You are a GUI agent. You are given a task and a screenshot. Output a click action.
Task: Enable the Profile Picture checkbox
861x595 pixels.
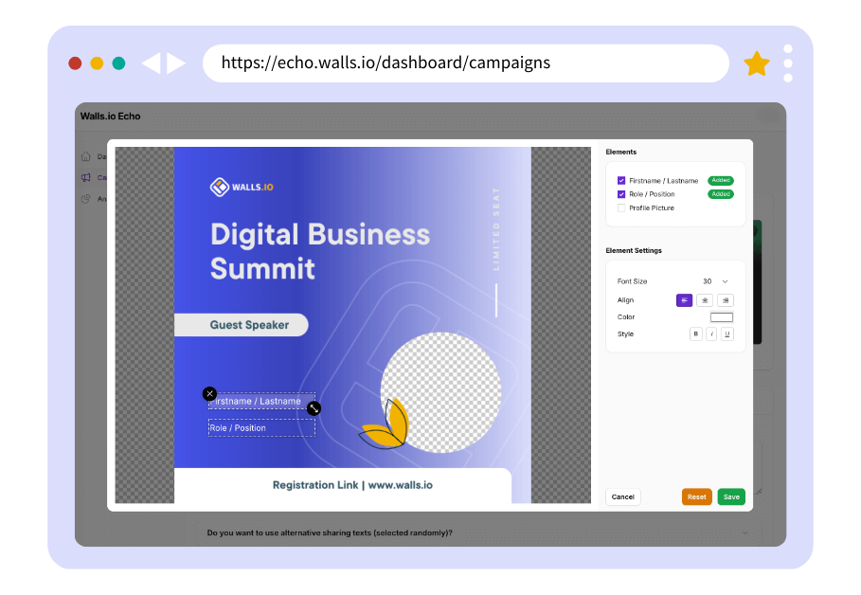pyautogui.click(x=621, y=207)
